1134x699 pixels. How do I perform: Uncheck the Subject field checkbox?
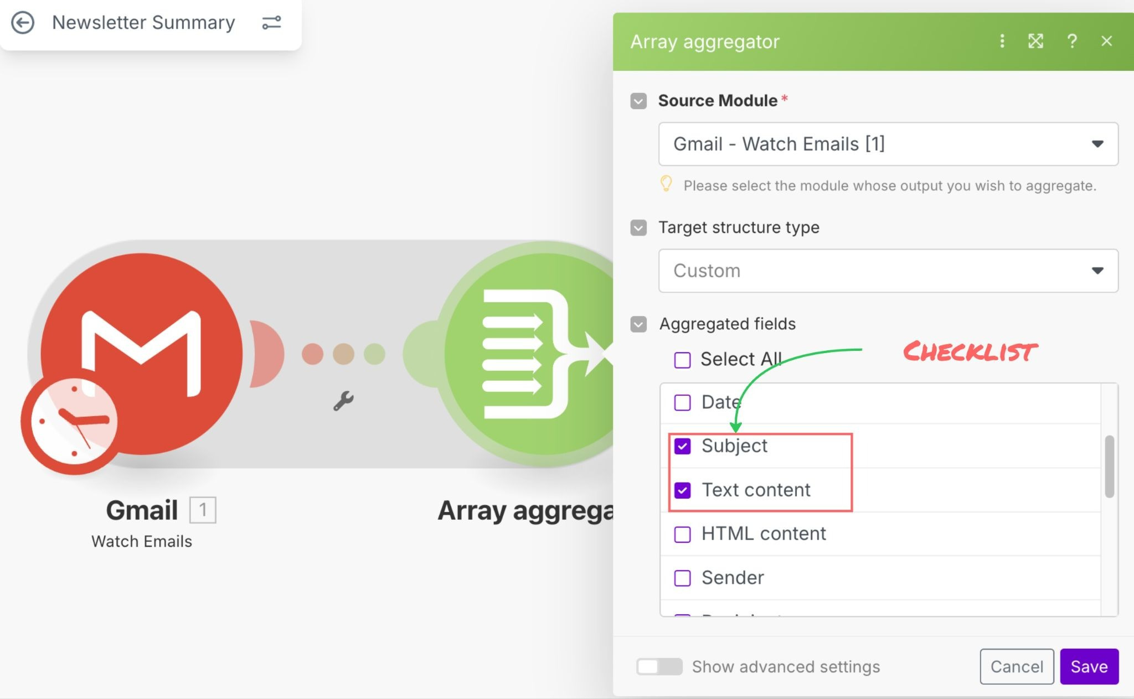(x=682, y=446)
